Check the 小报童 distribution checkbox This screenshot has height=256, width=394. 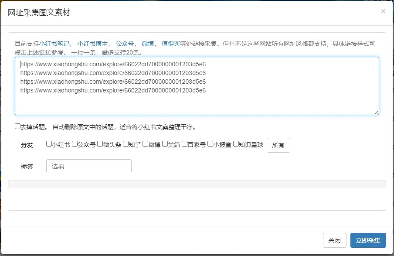click(x=211, y=144)
